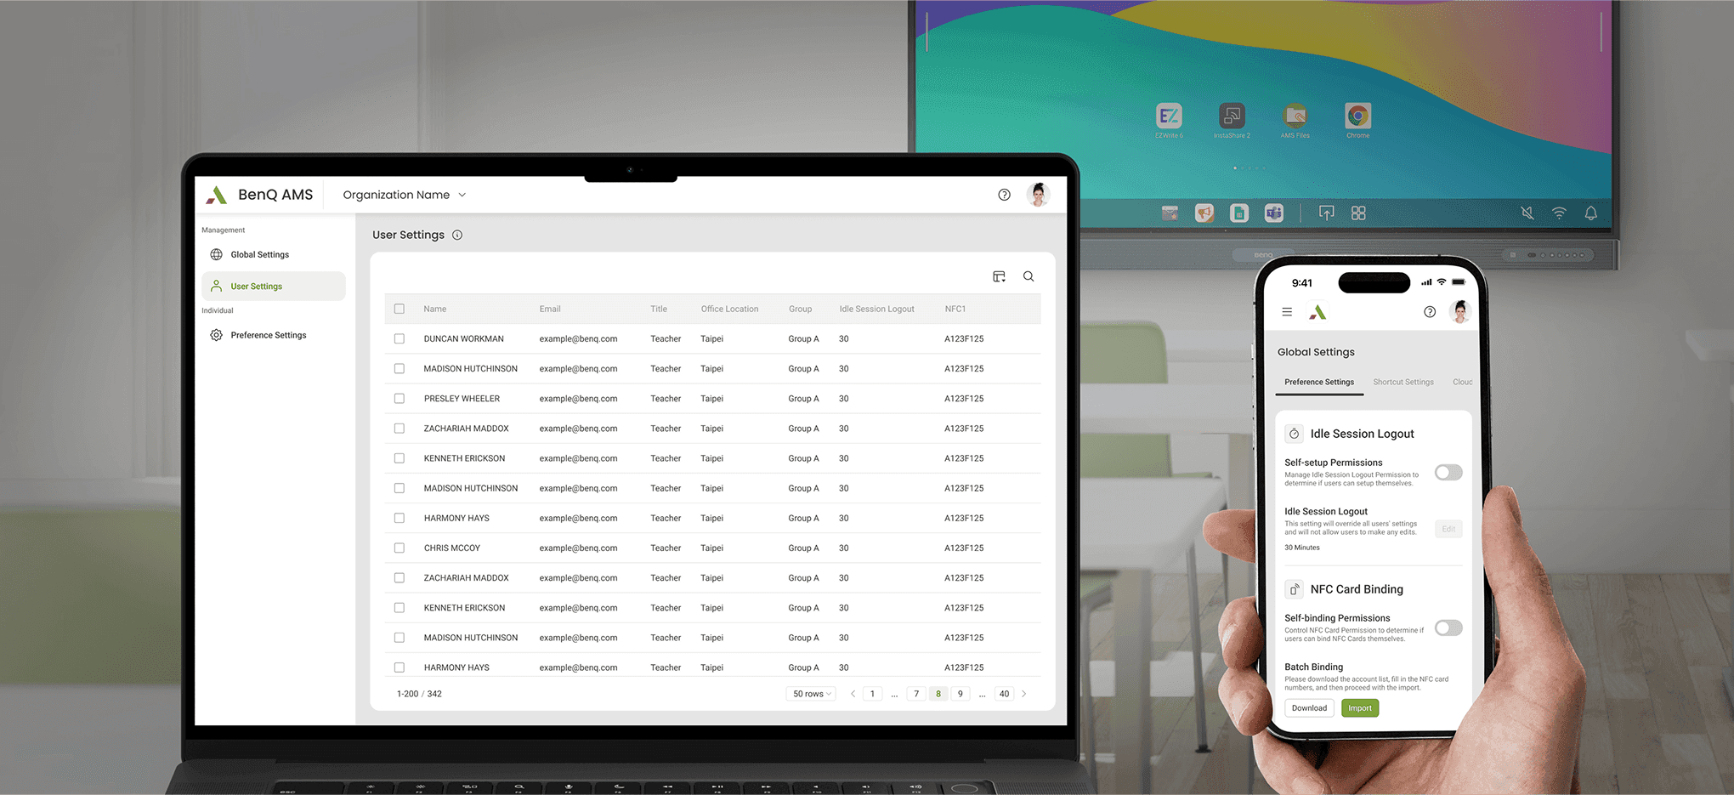Tap the hamburger menu on the phone app
Screen dimensions: 1734x795
point(1287,311)
